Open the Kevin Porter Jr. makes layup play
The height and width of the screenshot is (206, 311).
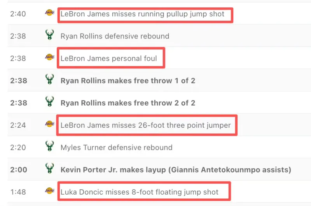[176, 170]
